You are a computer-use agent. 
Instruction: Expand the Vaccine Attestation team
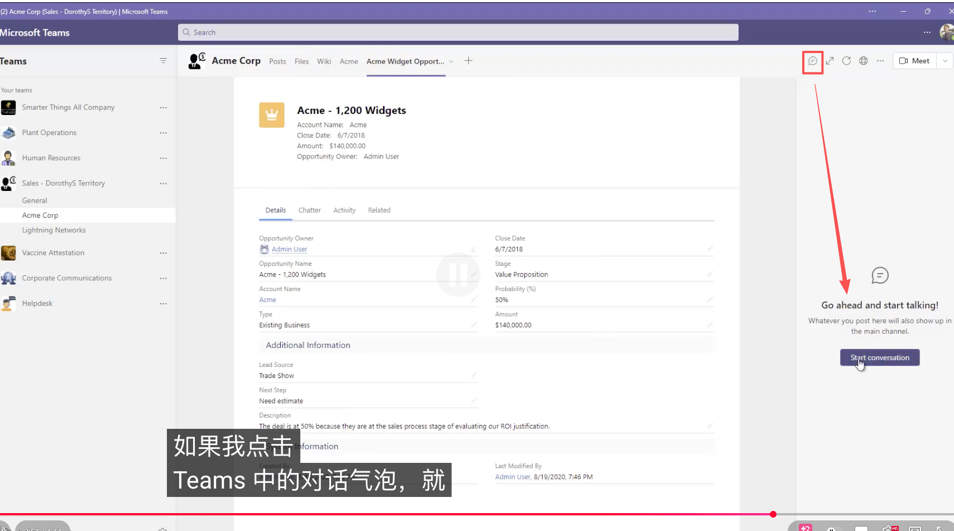[53, 253]
